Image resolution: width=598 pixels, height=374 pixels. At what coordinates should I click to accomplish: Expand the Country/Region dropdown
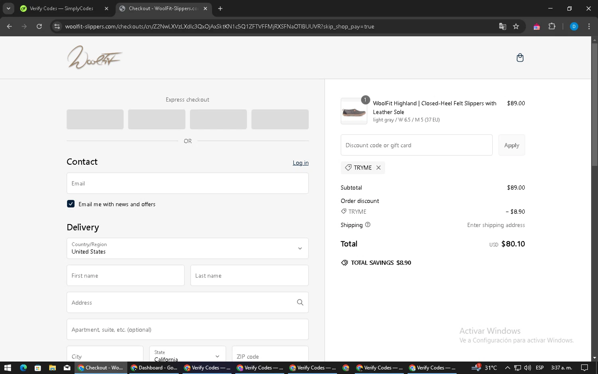click(187, 248)
